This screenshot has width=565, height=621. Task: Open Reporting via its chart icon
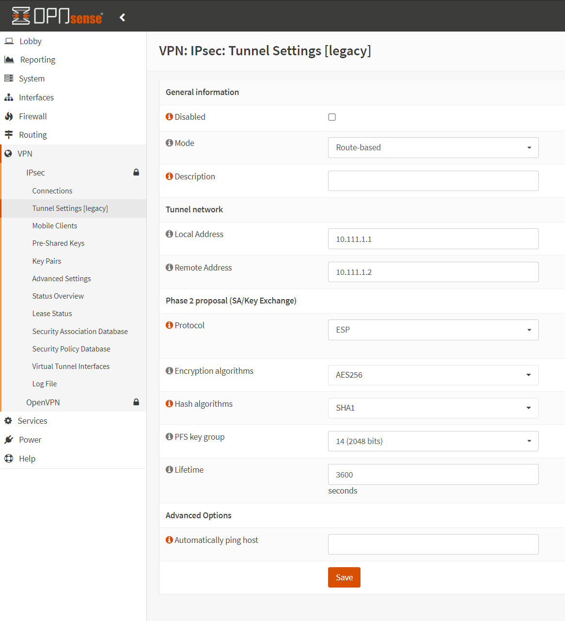[9, 59]
